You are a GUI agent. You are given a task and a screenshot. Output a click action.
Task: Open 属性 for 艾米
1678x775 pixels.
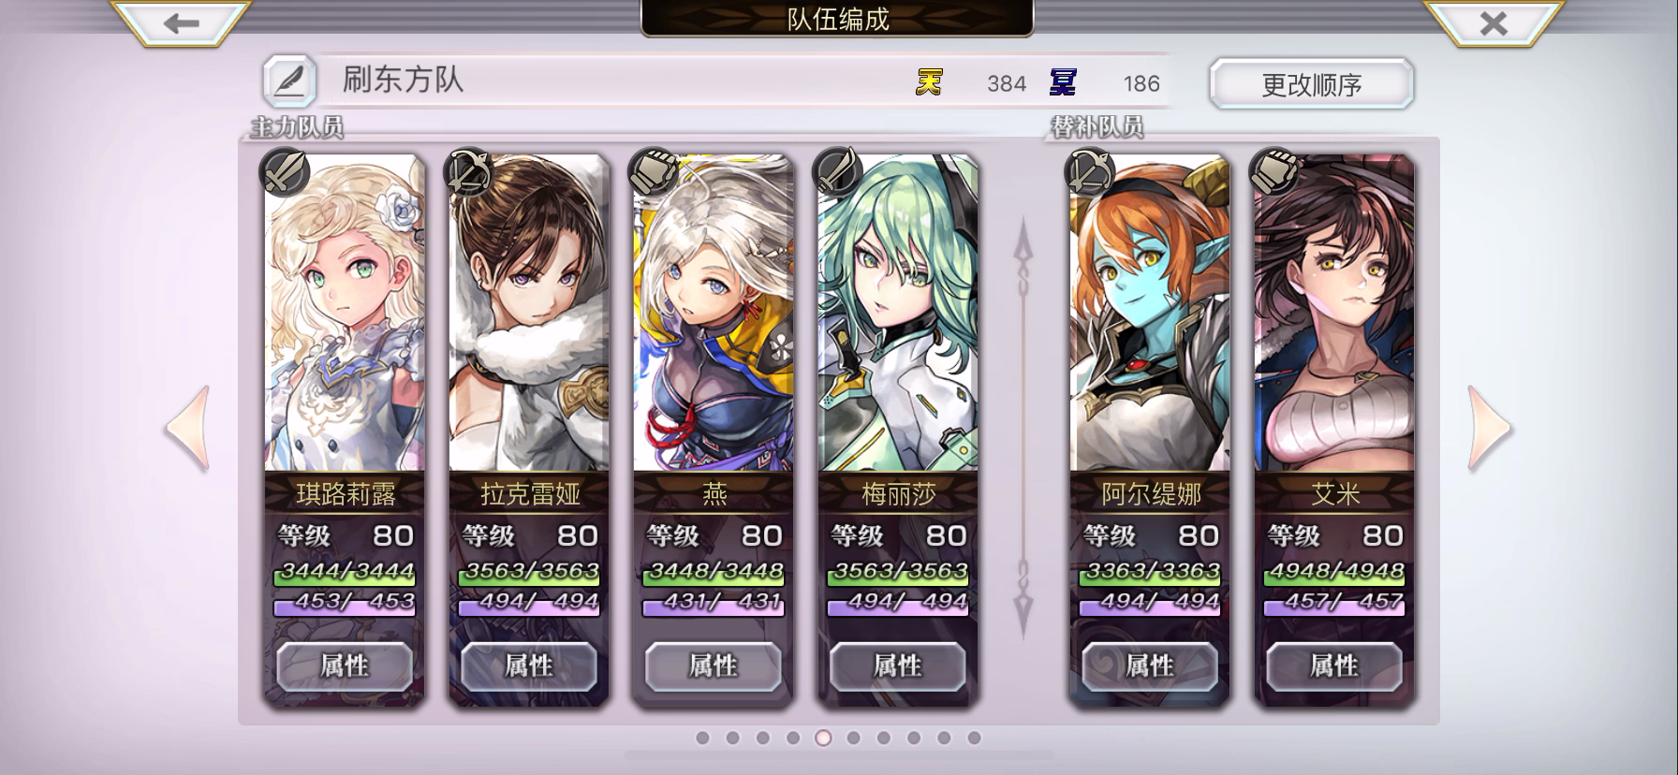point(1333,665)
